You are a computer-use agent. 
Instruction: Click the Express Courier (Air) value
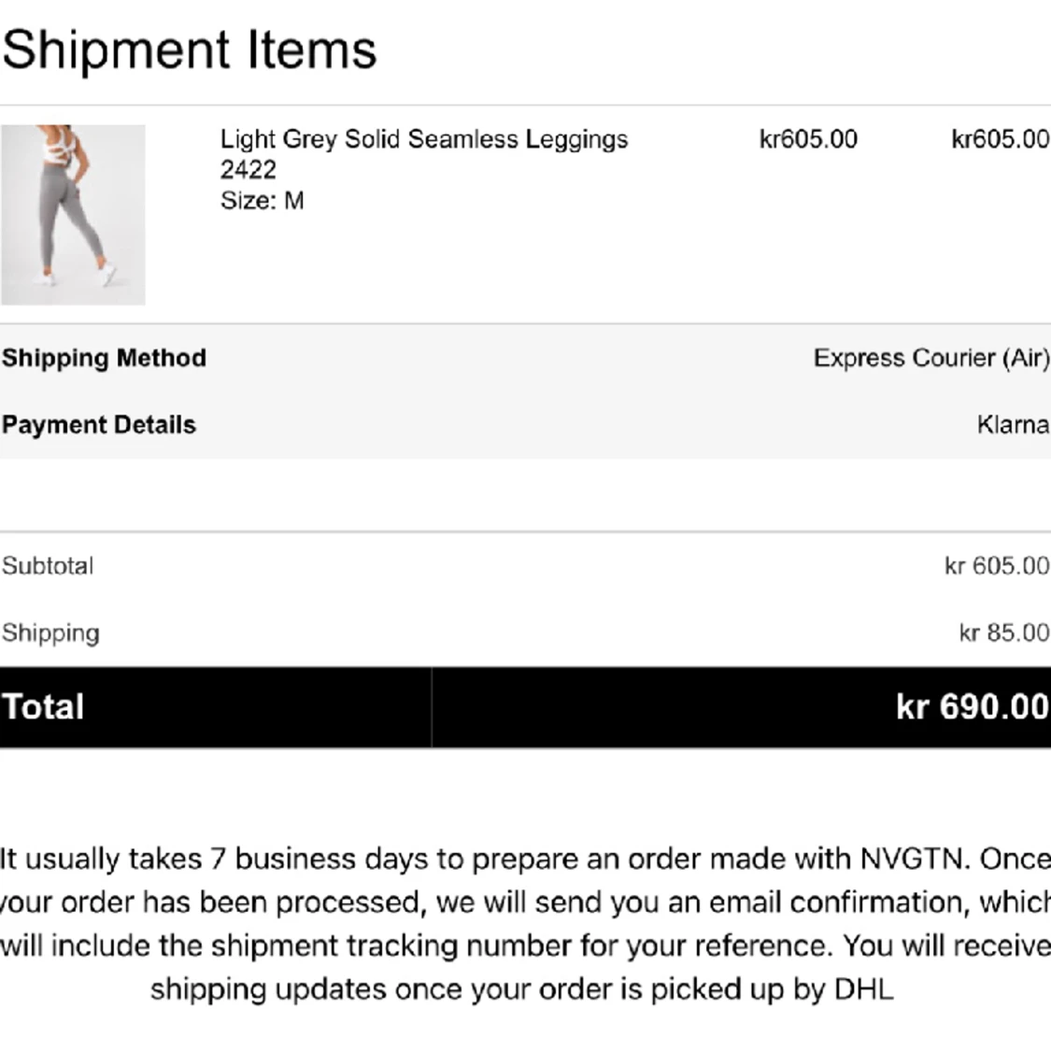pos(931,358)
